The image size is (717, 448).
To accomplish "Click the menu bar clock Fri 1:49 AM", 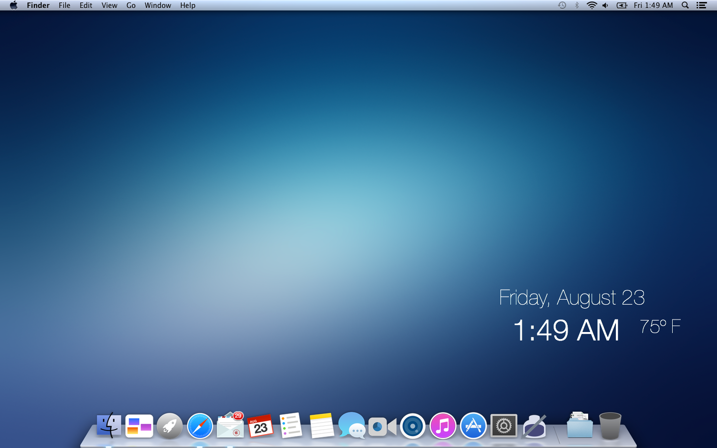I will coord(653,5).
